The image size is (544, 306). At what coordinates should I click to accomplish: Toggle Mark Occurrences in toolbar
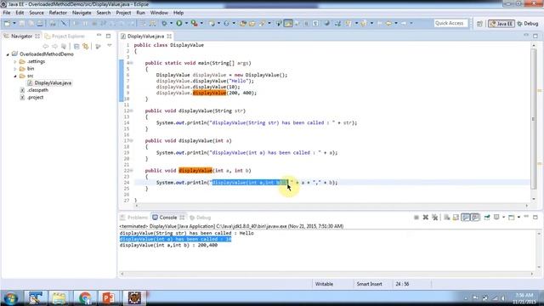(x=288, y=23)
